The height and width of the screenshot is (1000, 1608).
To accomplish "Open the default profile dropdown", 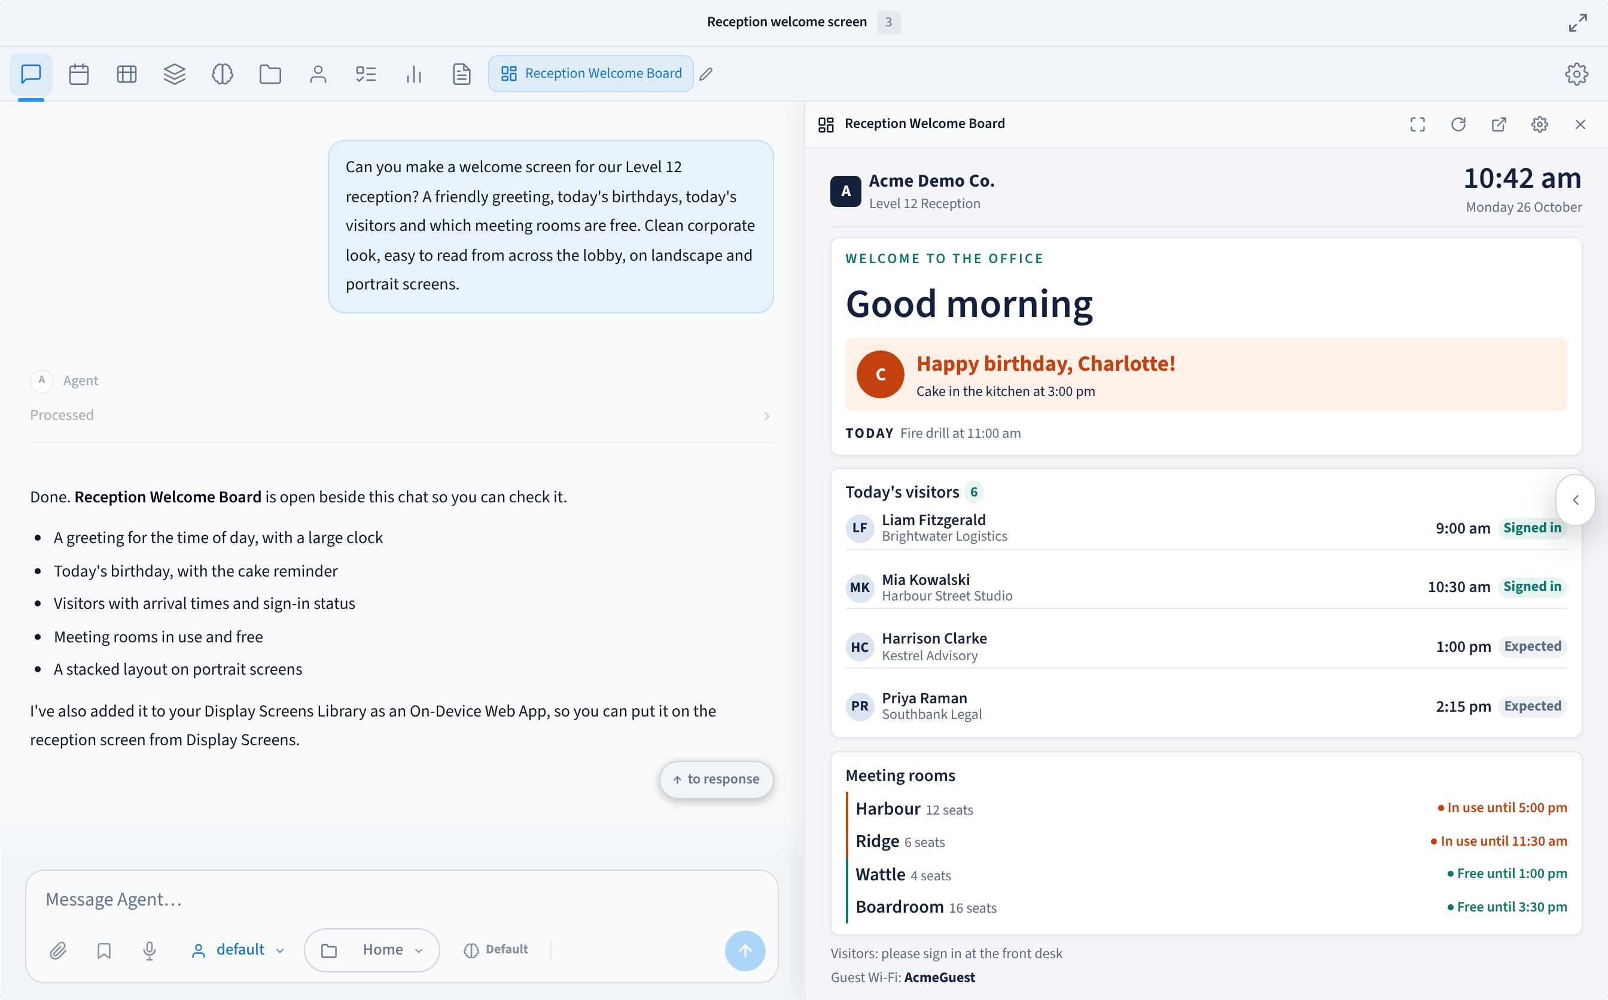I will [237, 950].
